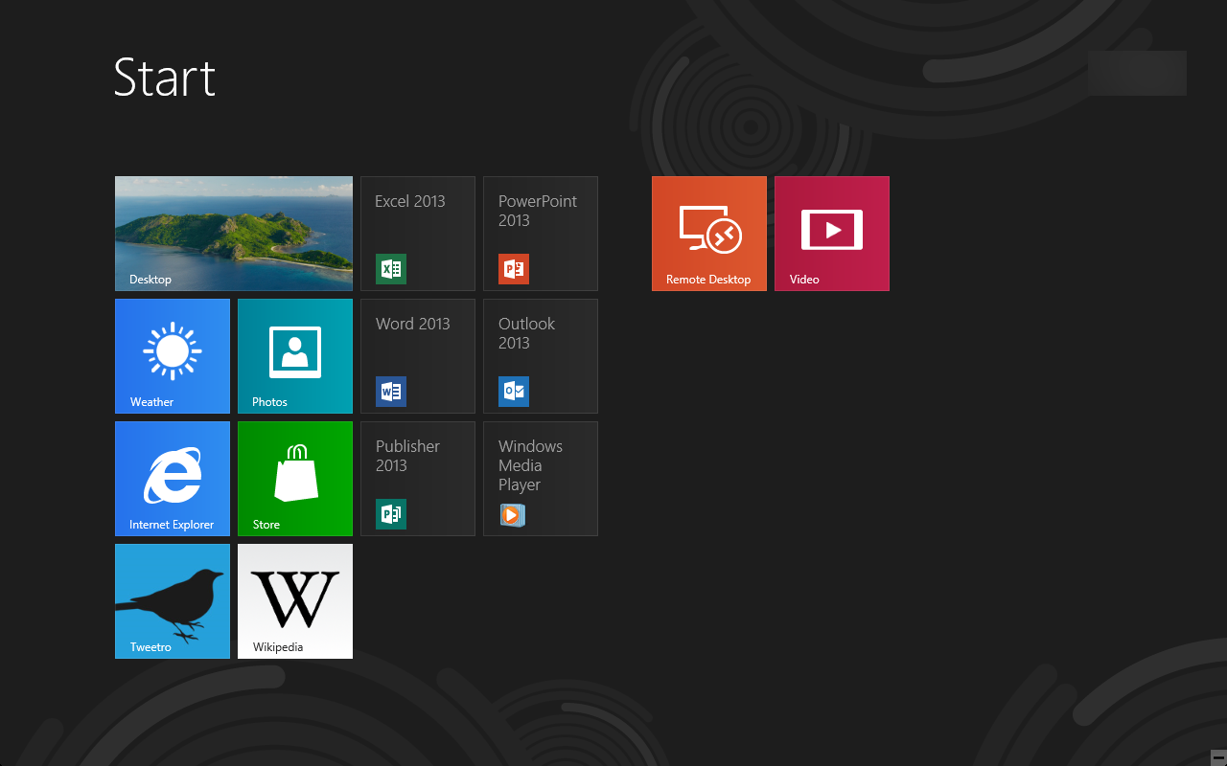Launch Internet Explorer
Viewport: 1227px width, 766px height.
[173, 479]
